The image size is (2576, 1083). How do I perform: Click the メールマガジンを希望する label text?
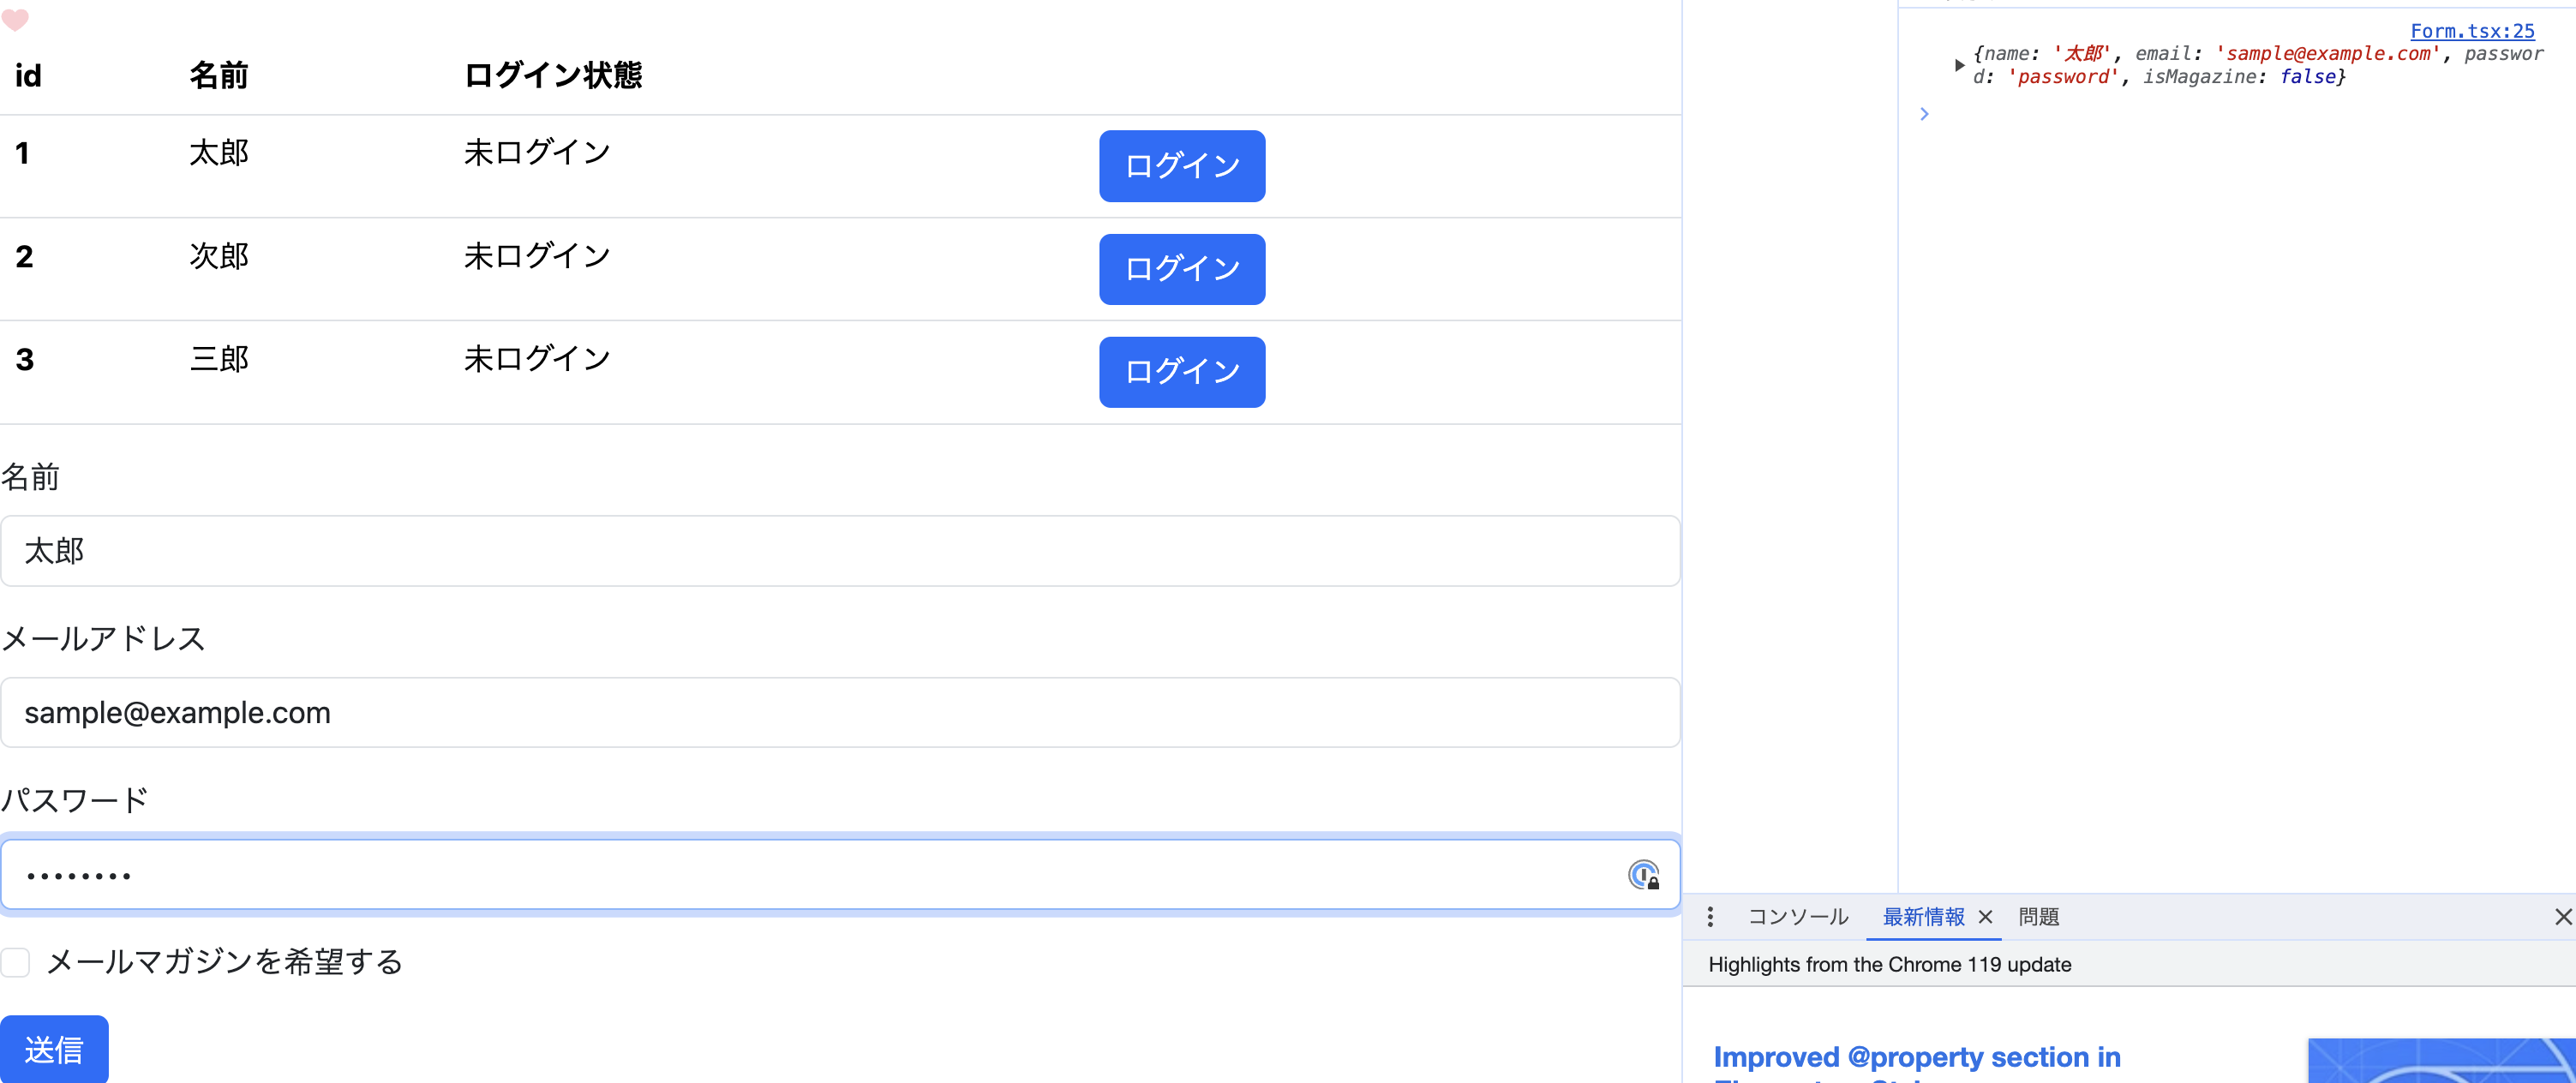coord(225,962)
